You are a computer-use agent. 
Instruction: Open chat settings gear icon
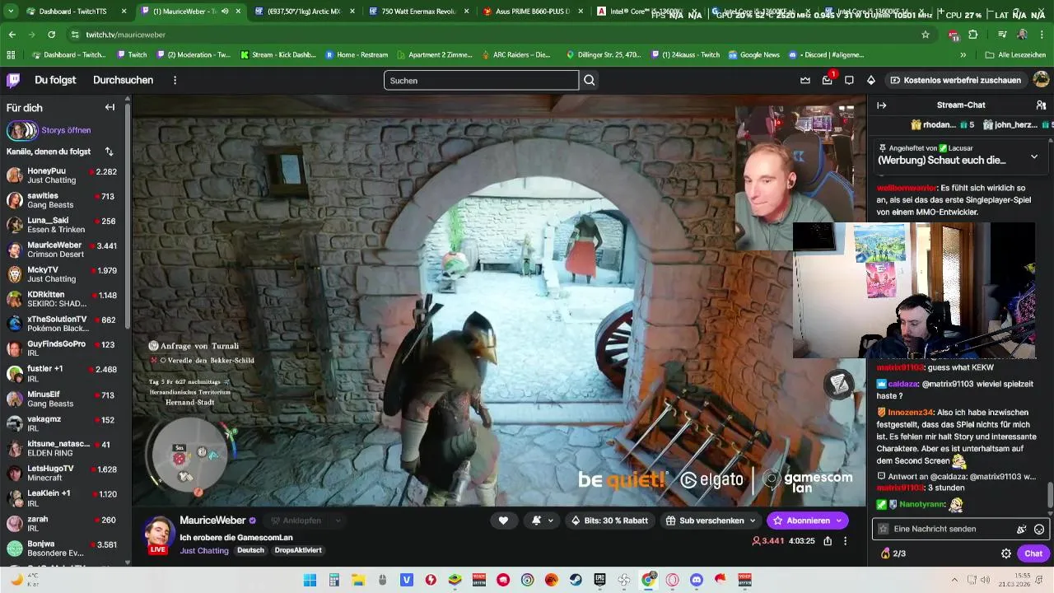(x=1006, y=553)
